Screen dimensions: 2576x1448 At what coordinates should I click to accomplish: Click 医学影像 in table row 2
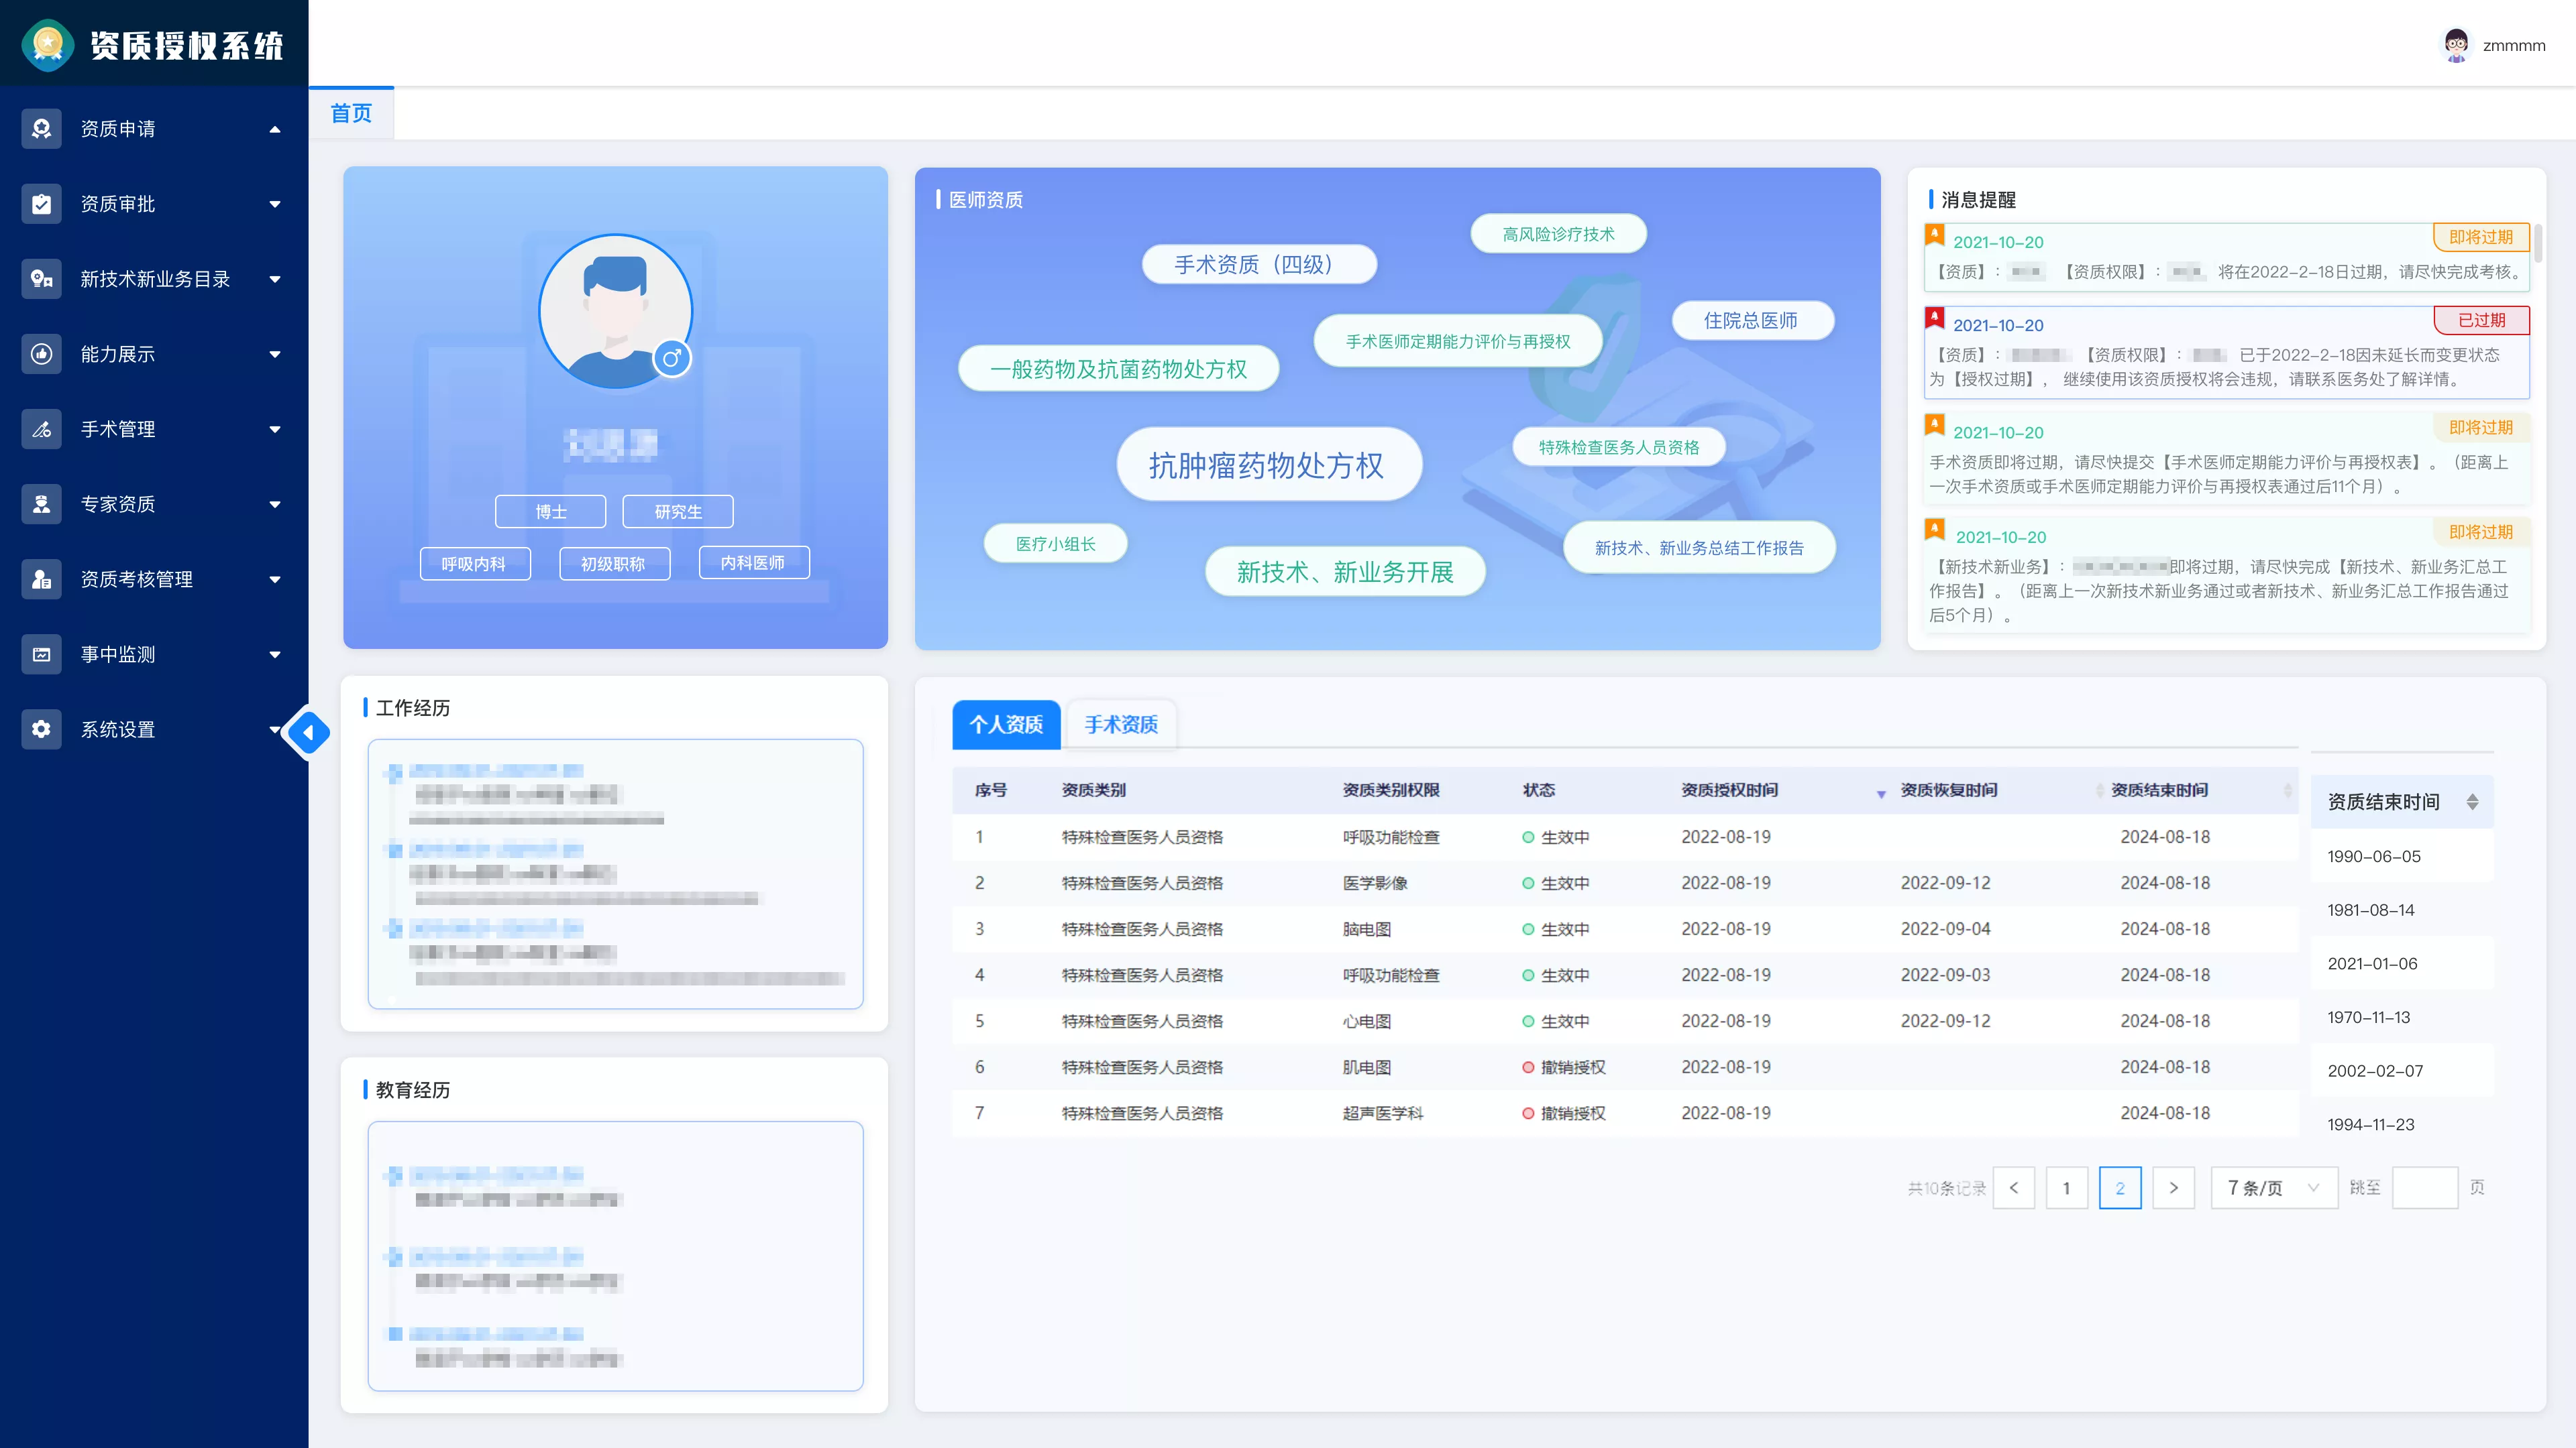[x=1375, y=884]
